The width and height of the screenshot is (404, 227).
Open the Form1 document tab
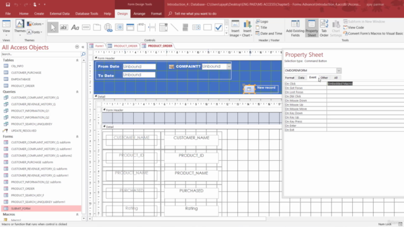pyautogui.click(x=97, y=46)
